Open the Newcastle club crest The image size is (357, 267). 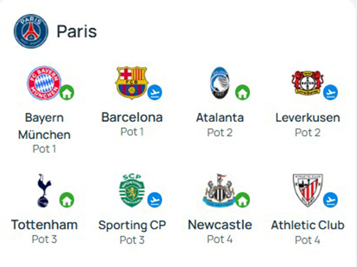click(x=219, y=190)
